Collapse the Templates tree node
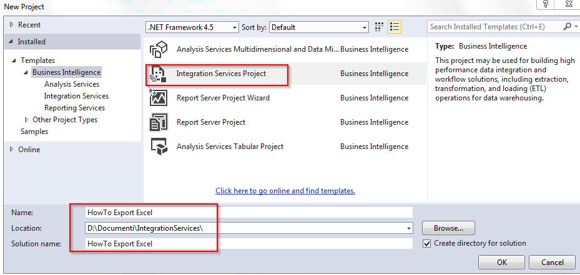The image size is (580, 275). (x=14, y=60)
